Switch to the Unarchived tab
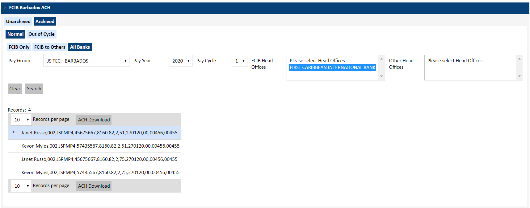Screen dimensions: 530x208 18,21
